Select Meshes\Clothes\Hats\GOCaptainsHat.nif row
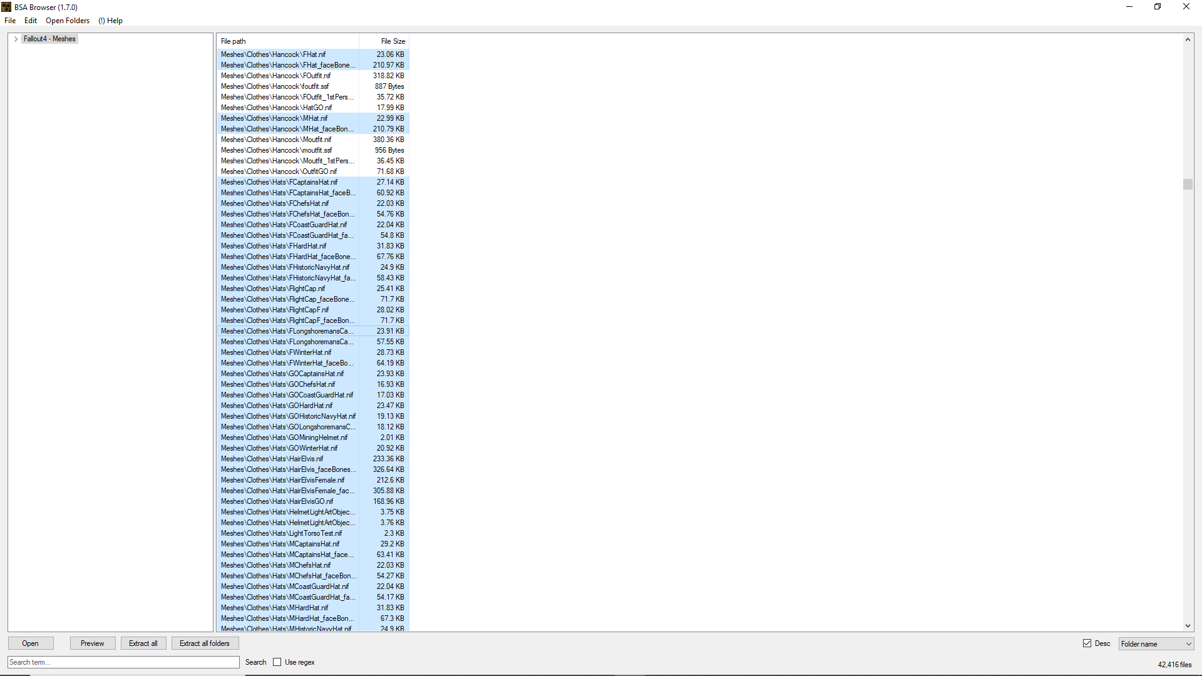Screen dimensions: 1202x676 pyautogui.click(x=313, y=374)
